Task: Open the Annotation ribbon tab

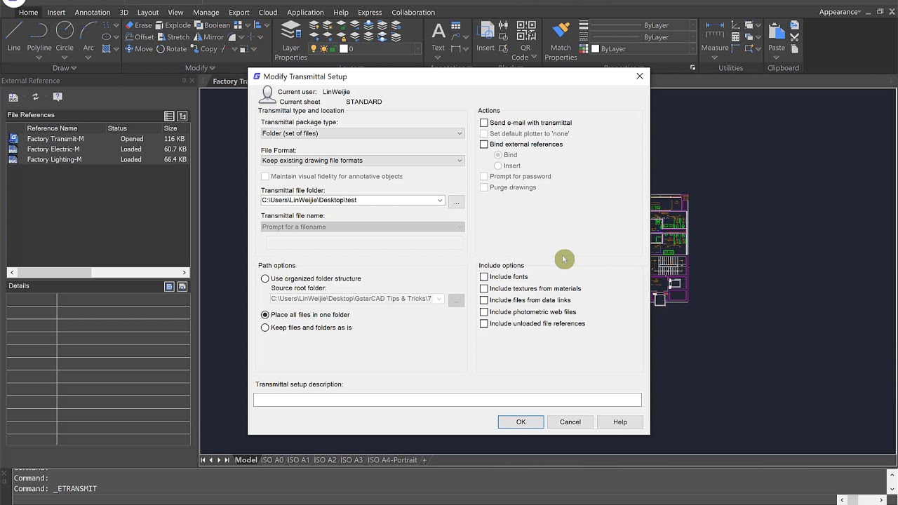Action: [x=93, y=12]
